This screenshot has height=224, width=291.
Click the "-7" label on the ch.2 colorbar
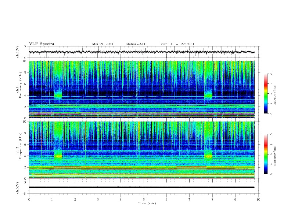pos(271,174)
